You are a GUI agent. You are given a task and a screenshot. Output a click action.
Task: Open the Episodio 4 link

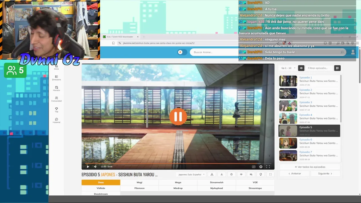305,115
